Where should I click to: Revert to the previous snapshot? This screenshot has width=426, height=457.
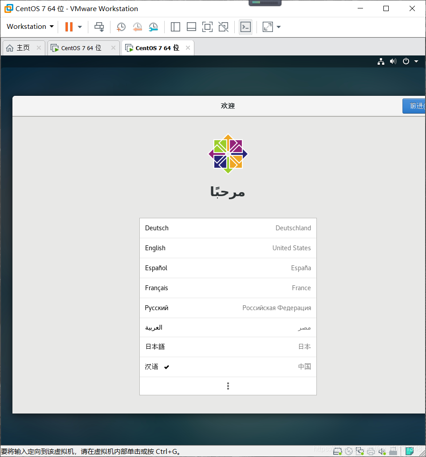tap(137, 27)
